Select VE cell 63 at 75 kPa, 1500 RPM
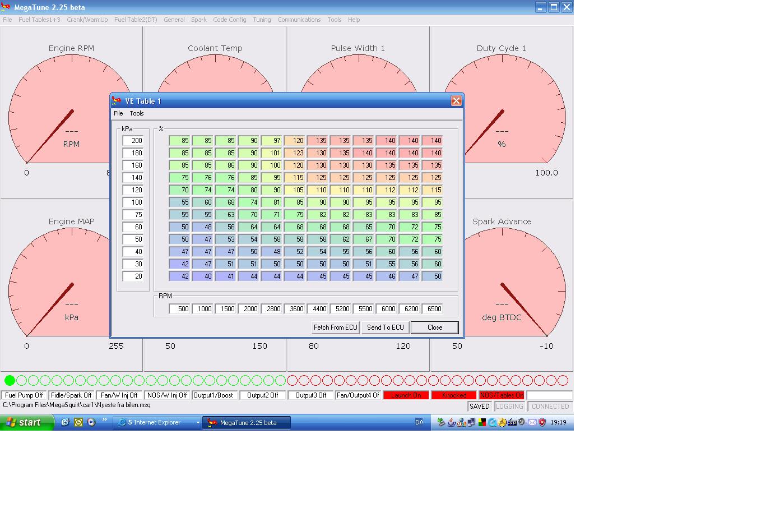 point(226,215)
